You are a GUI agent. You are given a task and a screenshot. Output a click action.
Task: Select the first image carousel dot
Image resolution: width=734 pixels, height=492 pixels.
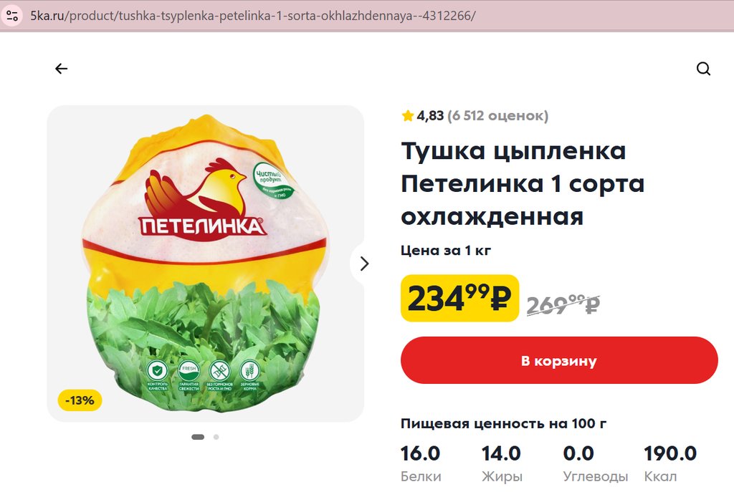[198, 437]
